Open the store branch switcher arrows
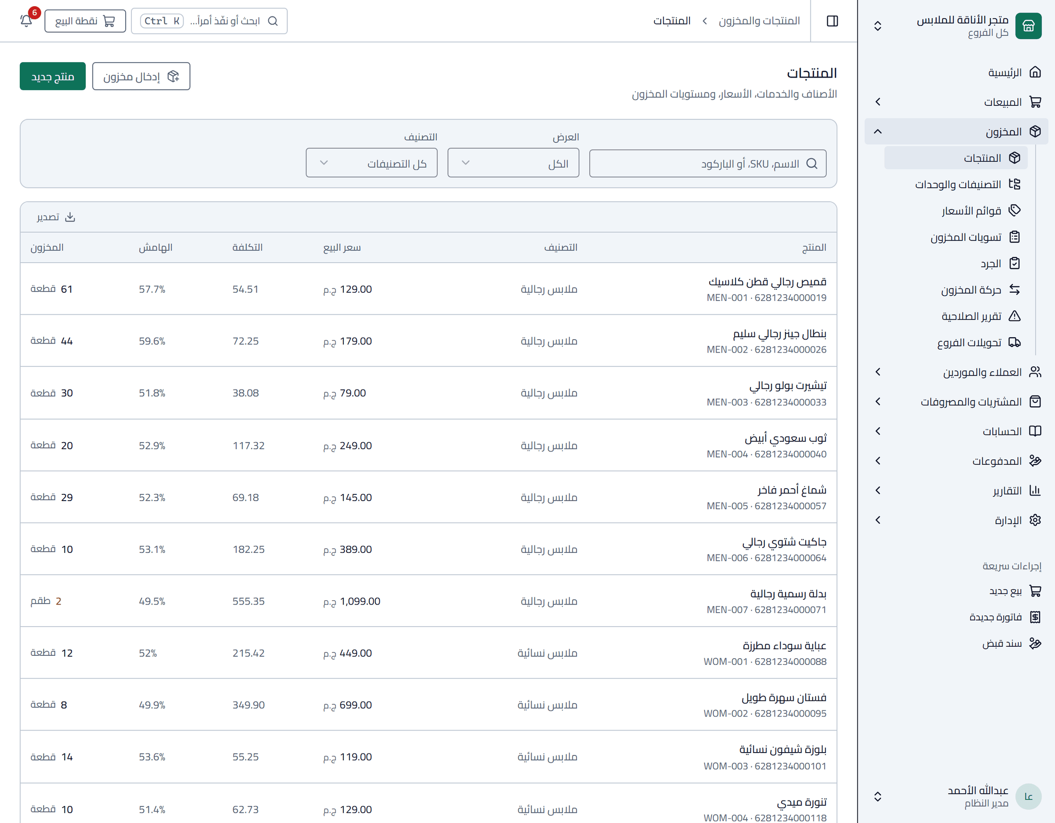 878,25
